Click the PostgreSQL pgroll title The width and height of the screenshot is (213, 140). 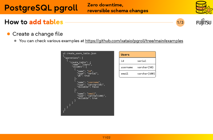pos(41,8)
